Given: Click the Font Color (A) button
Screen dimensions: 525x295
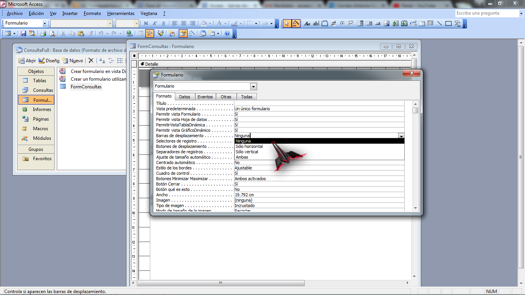Looking at the screenshot, I should 219,23.
